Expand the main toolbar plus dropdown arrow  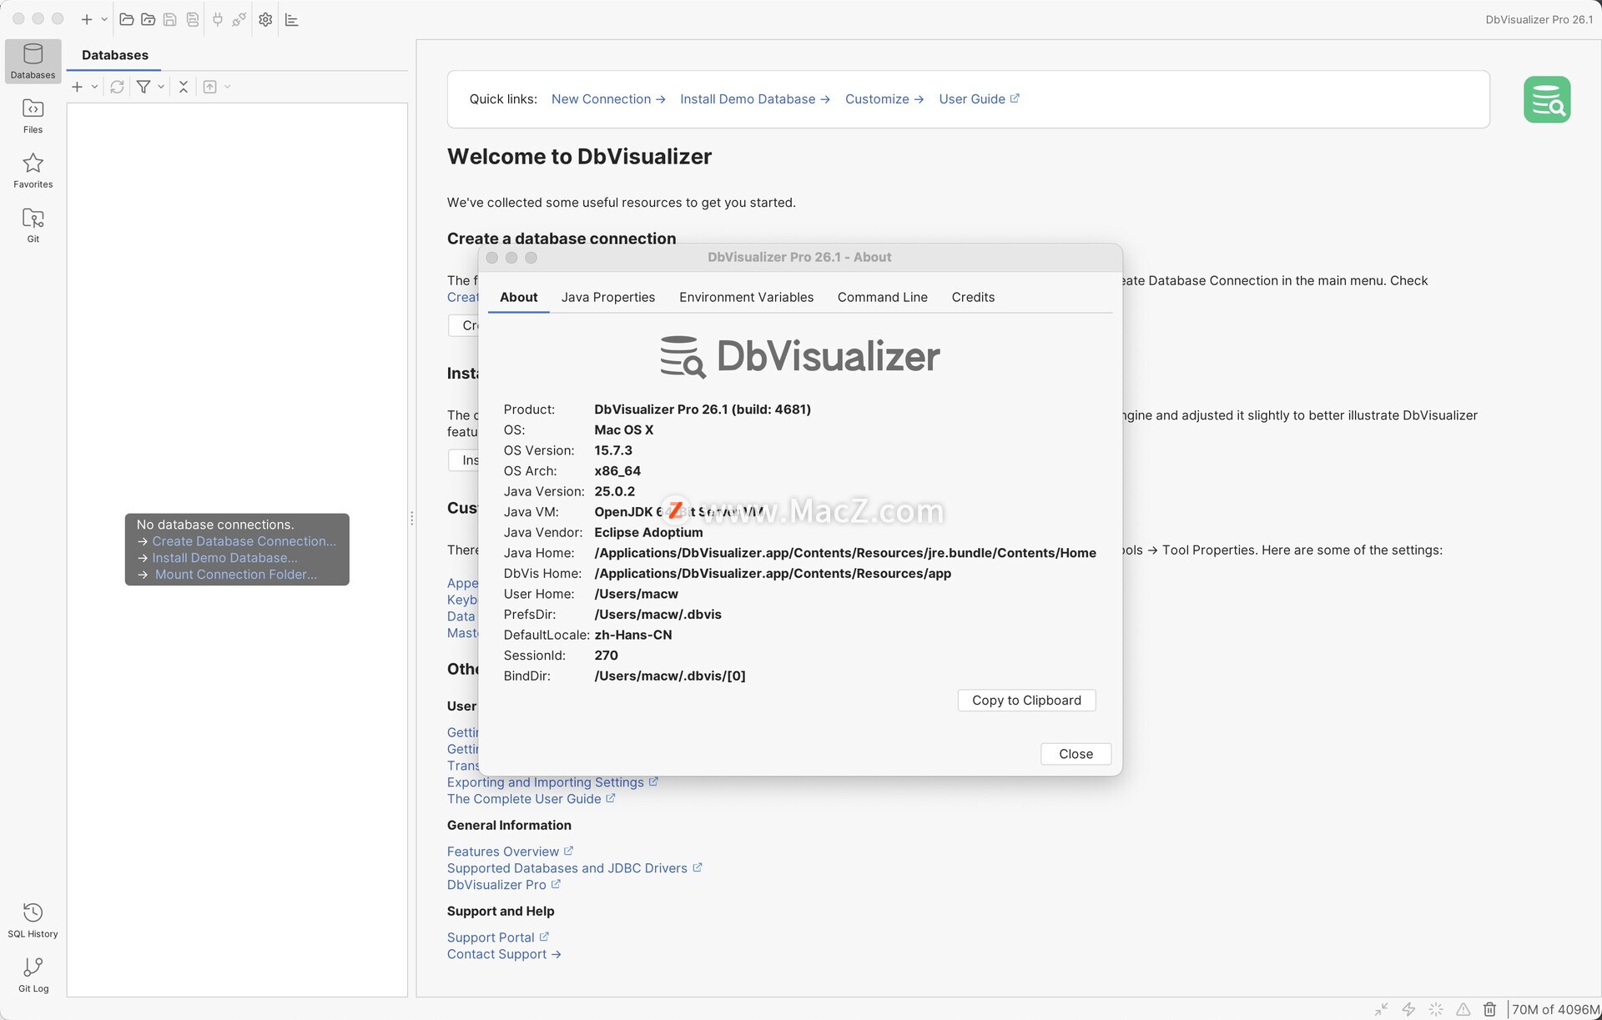click(104, 19)
